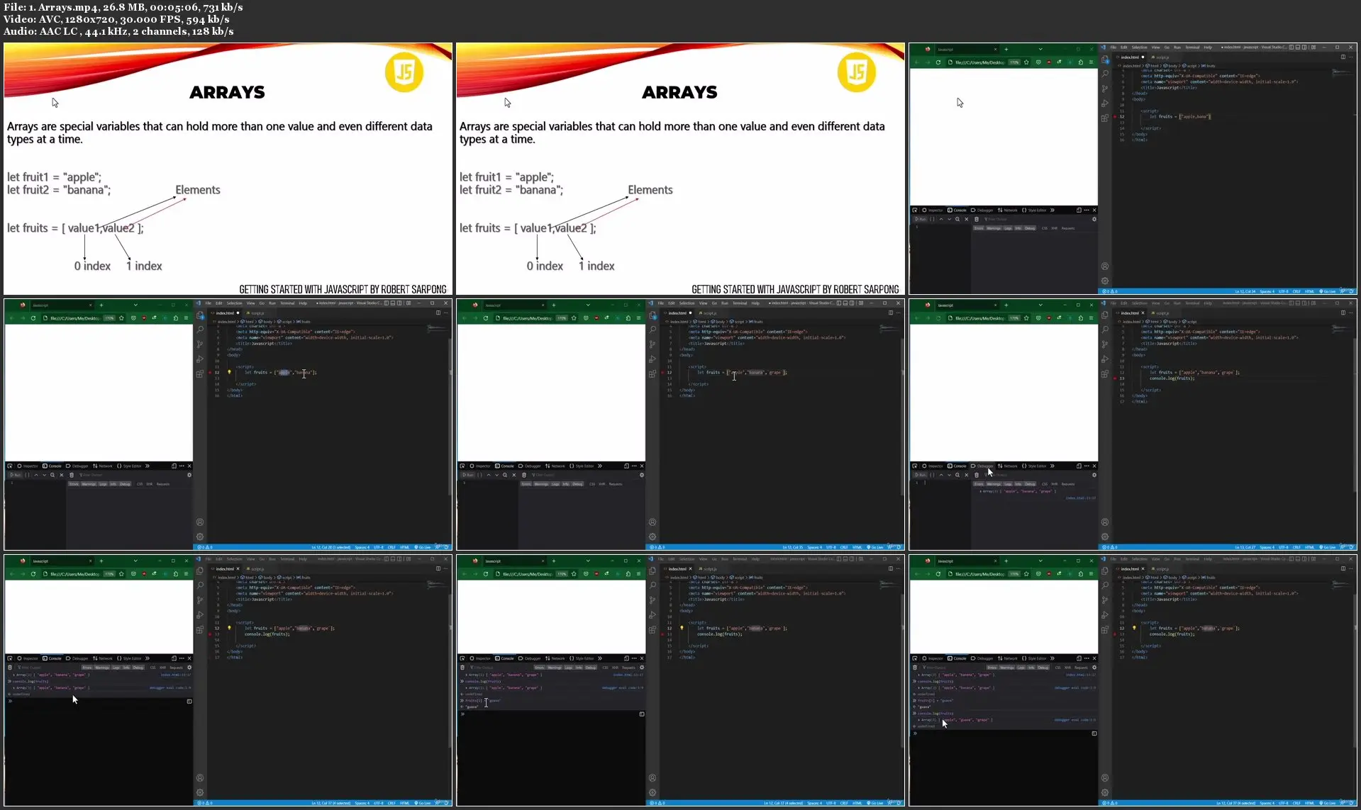
Task: Open Firefox hamburger menu in seventh frame
Action: 187,574
